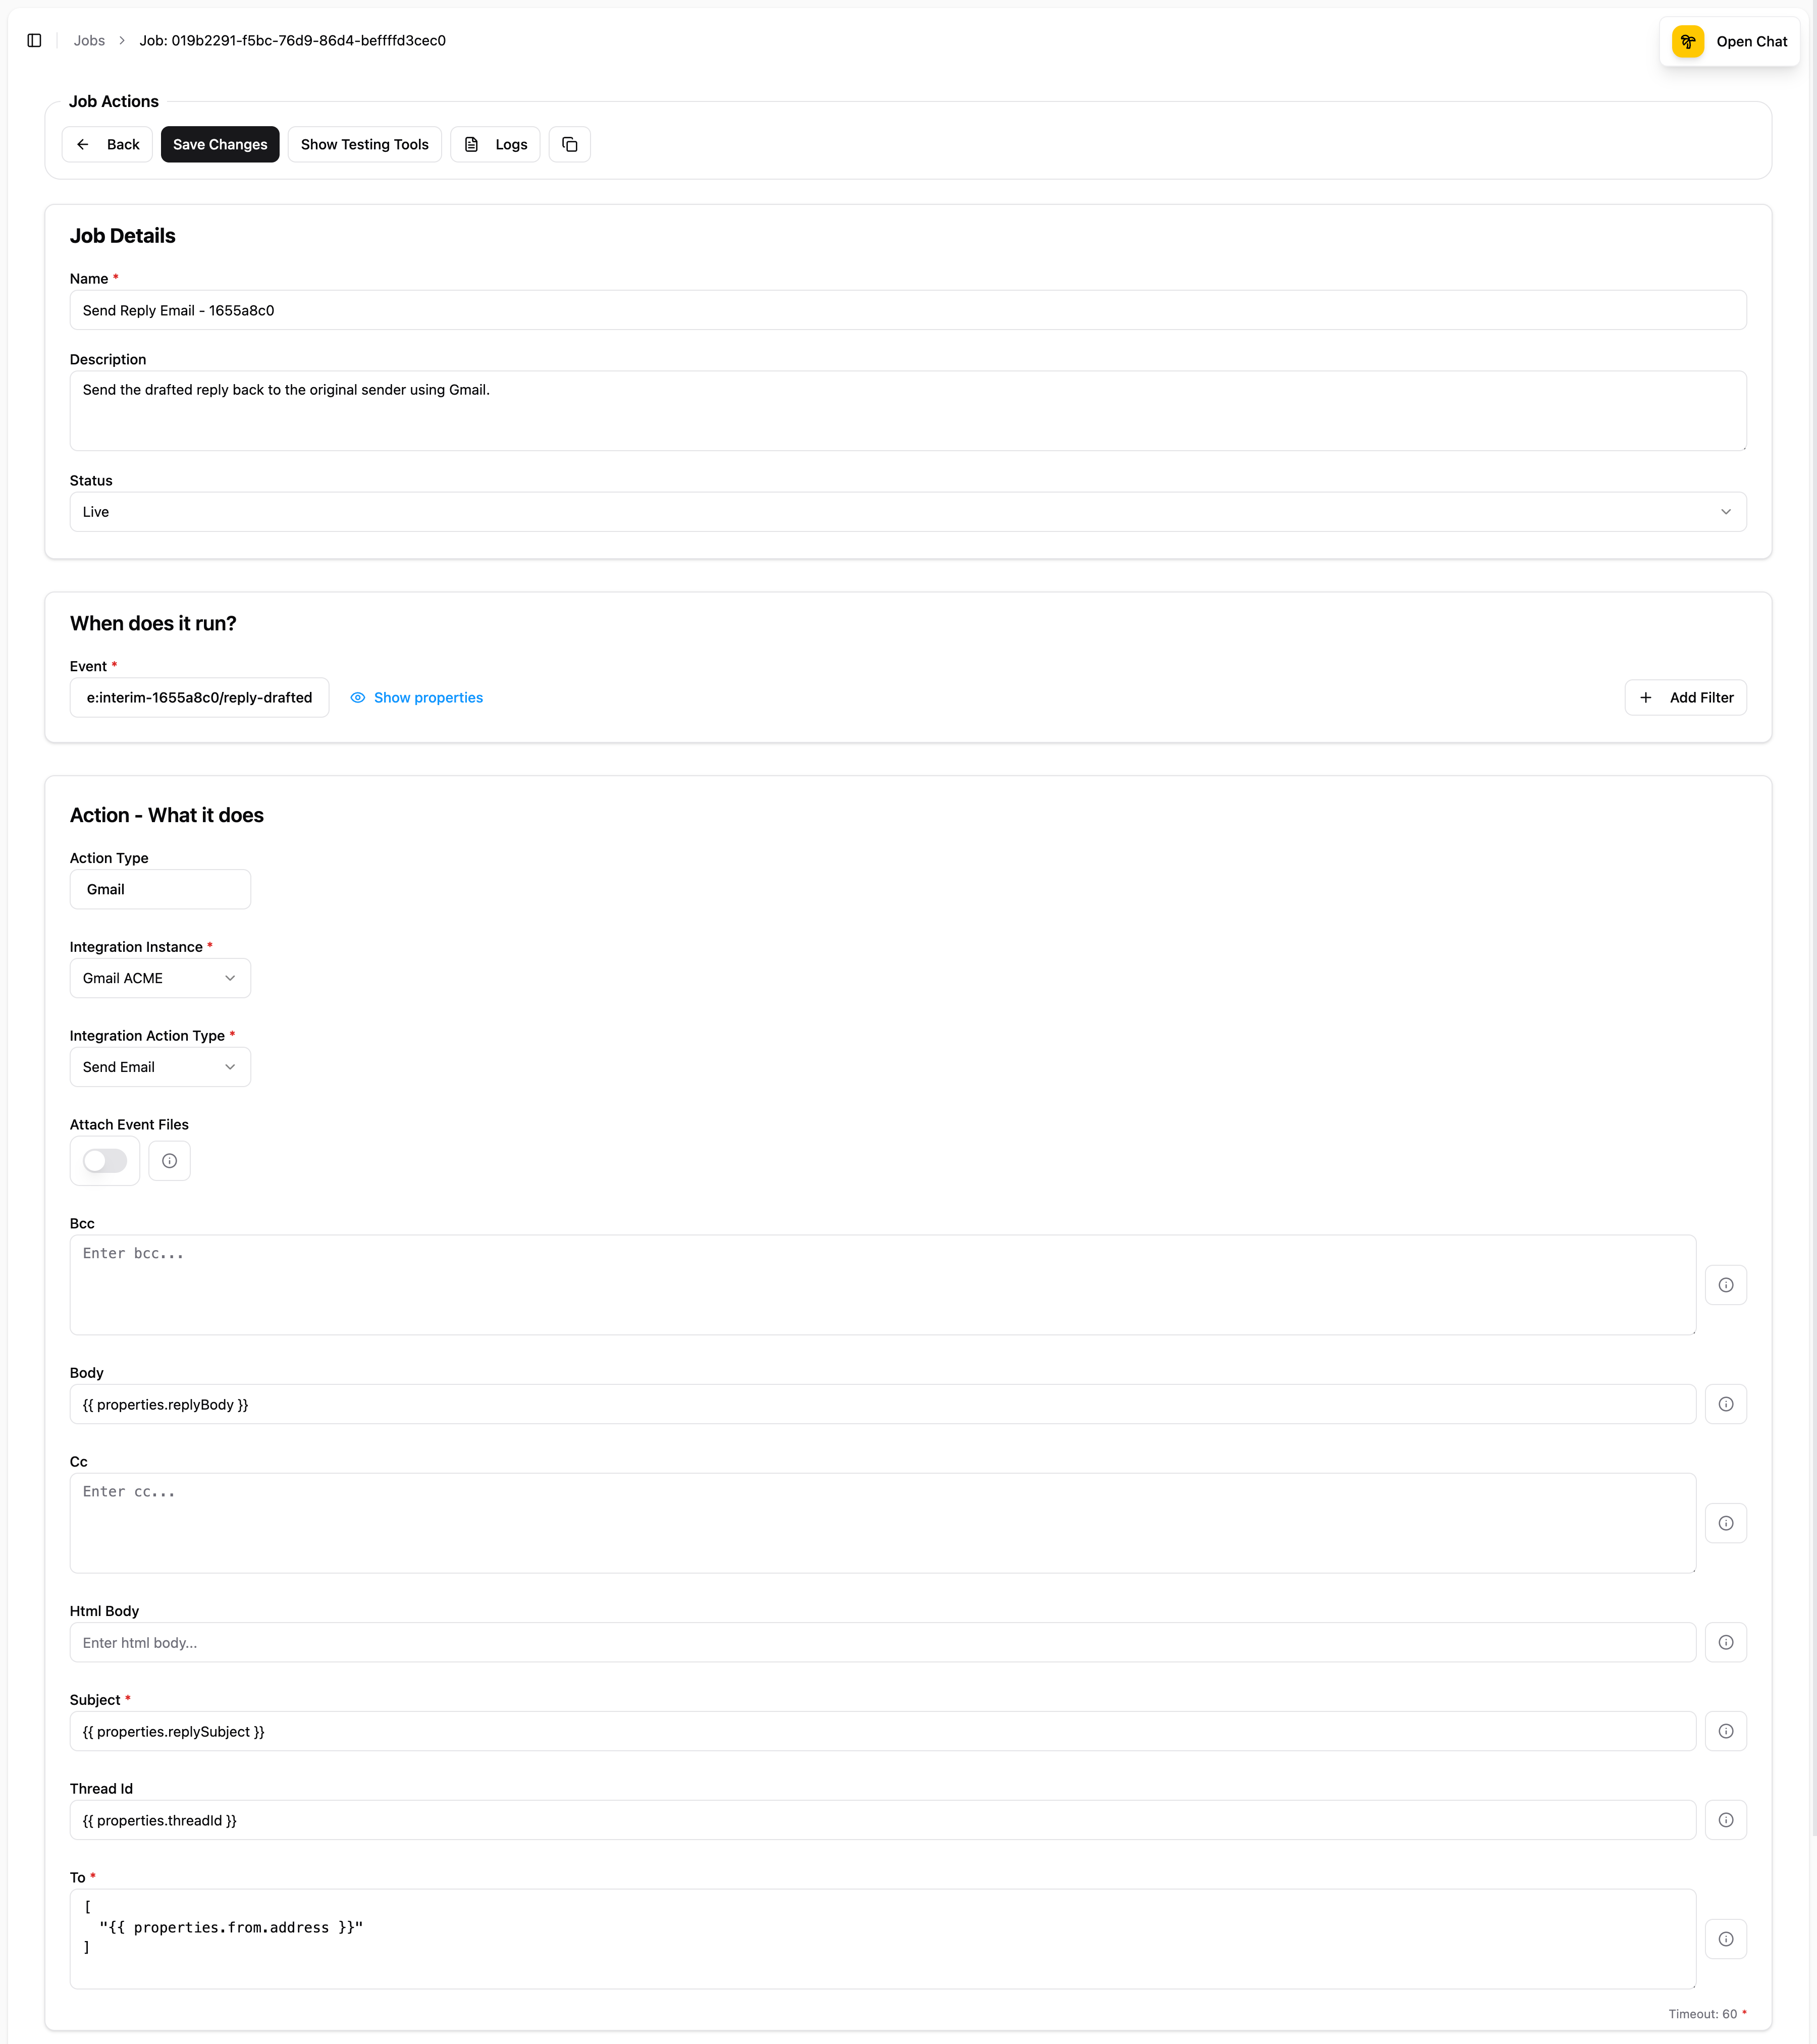Click the Add Filter button
The width and height of the screenshot is (1817, 2044).
click(x=1686, y=697)
